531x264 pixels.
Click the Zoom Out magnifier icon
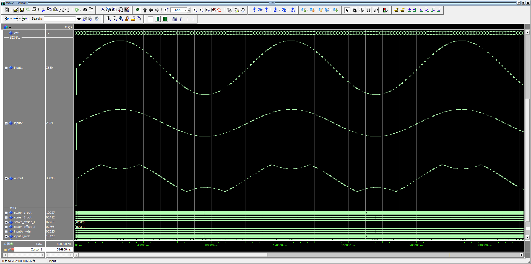click(x=115, y=19)
